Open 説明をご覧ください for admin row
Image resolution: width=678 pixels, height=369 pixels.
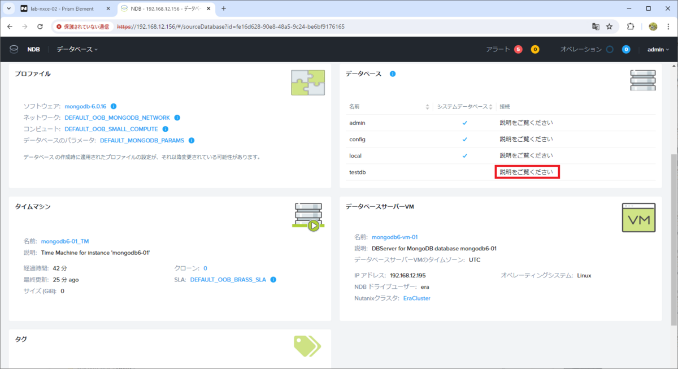coord(526,123)
